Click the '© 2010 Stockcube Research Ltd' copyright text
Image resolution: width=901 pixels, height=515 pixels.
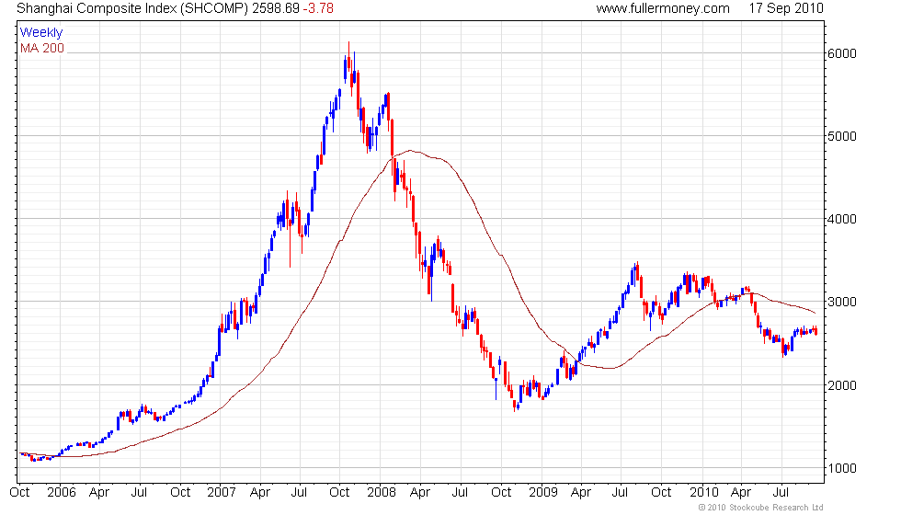(761, 508)
